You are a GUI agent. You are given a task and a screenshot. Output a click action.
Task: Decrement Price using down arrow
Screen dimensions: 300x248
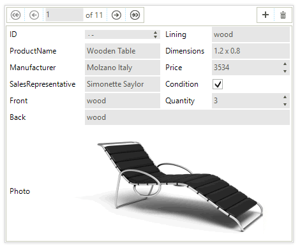[285, 71]
